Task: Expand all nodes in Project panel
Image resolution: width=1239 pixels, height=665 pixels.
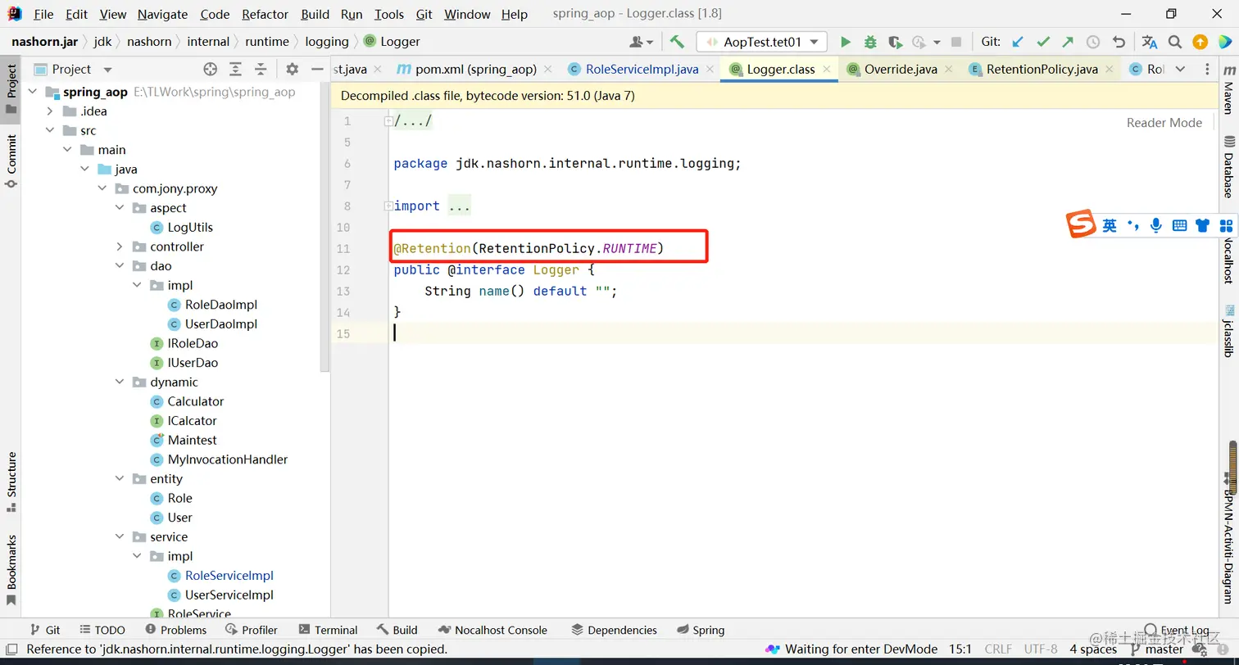Action: [x=236, y=70]
